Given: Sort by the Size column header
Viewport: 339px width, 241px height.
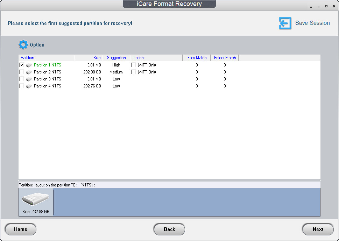Looking at the screenshot, I should point(88,58).
